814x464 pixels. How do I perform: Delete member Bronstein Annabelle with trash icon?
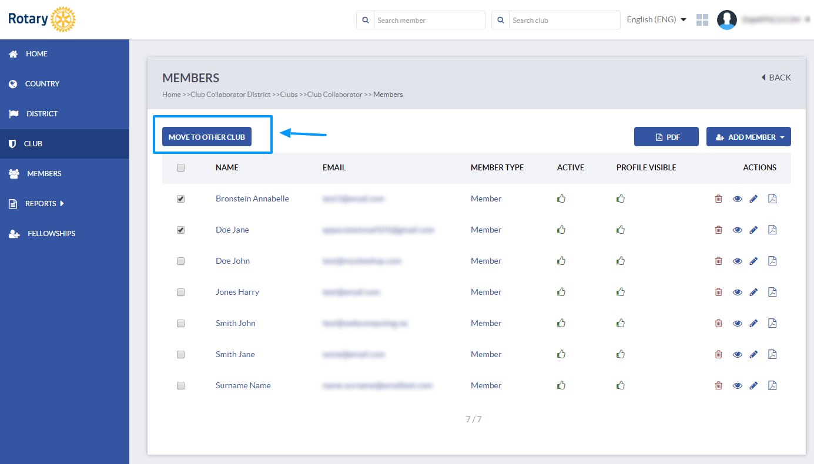coord(718,199)
